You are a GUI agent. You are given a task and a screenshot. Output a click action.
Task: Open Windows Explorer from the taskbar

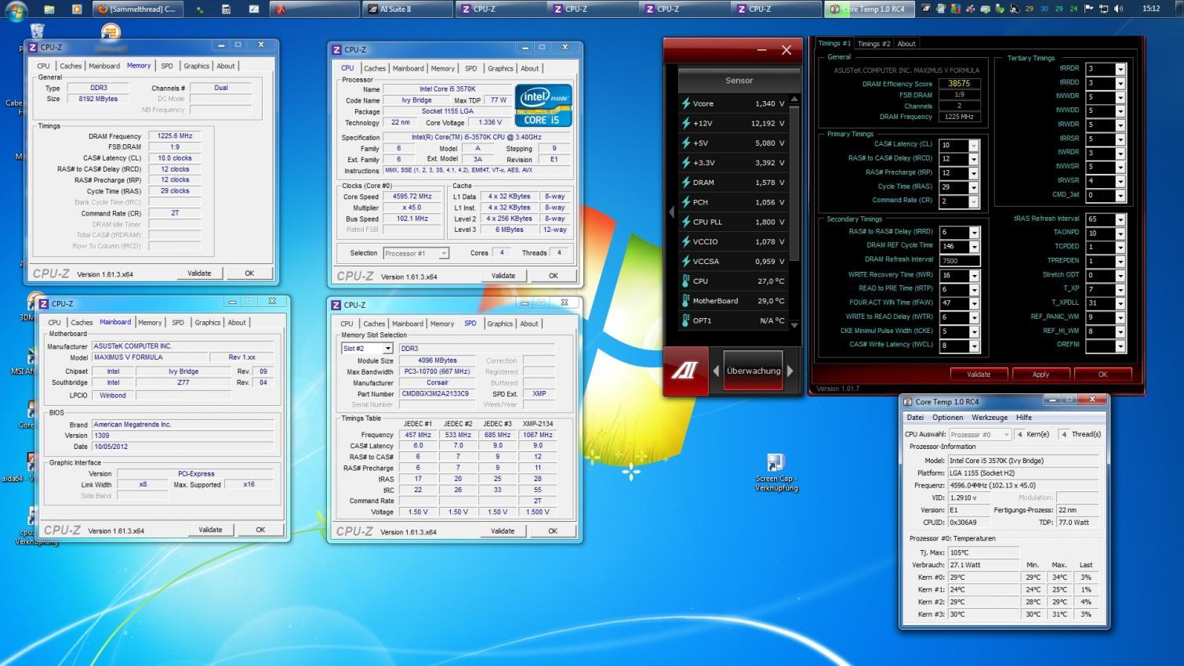click(x=49, y=9)
